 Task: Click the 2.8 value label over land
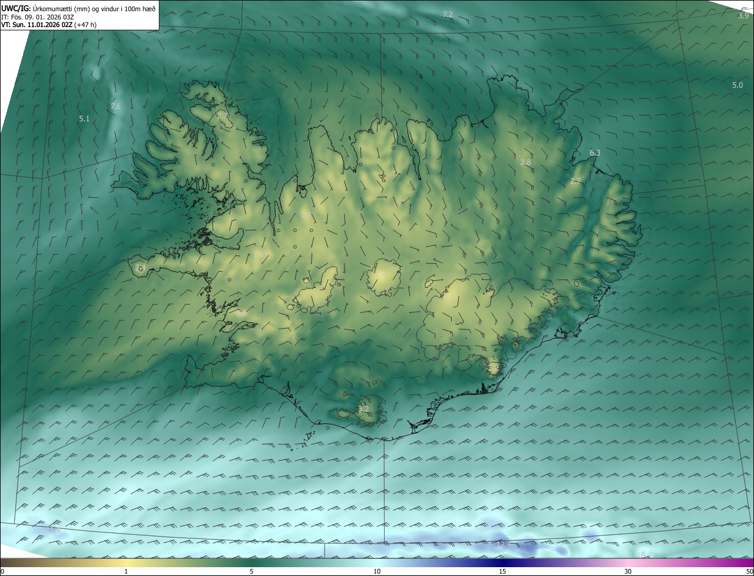526,162
